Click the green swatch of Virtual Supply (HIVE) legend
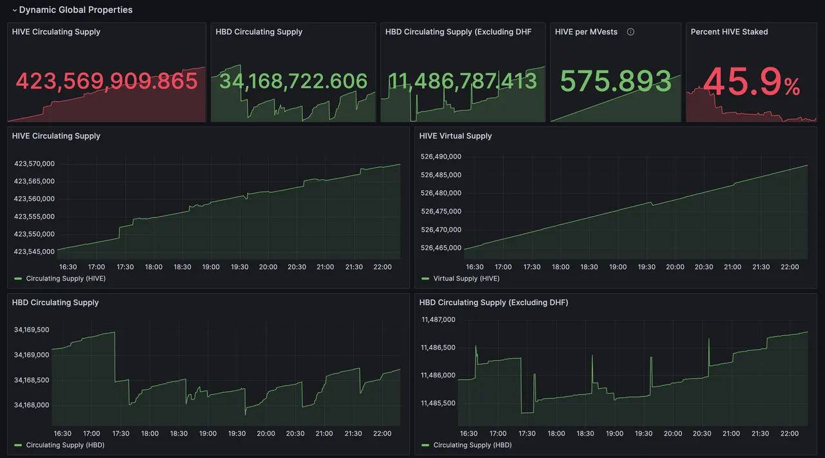The width and height of the screenshot is (825, 458). click(425, 279)
